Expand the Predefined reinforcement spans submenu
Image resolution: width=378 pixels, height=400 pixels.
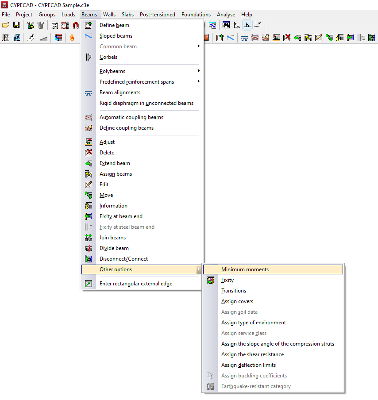pos(142,82)
